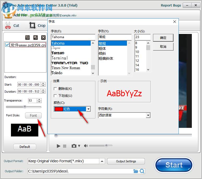Select the Tarzan font in the list
Screen dimensions: 202x179
point(71,53)
